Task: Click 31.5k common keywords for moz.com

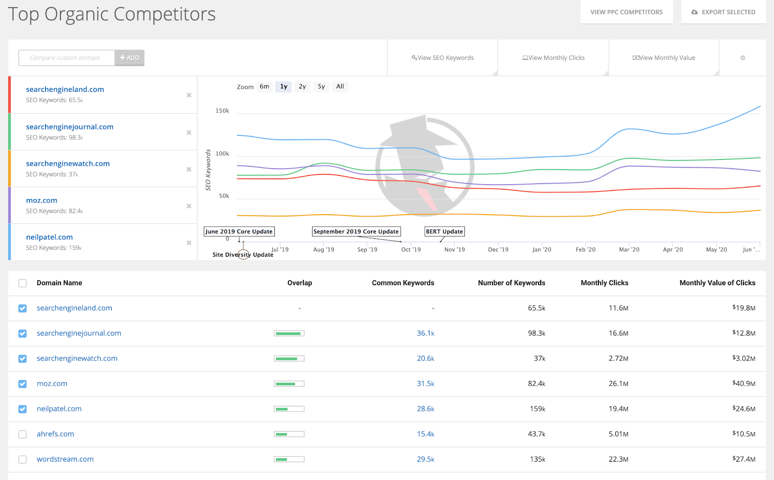Action: point(426,384)
